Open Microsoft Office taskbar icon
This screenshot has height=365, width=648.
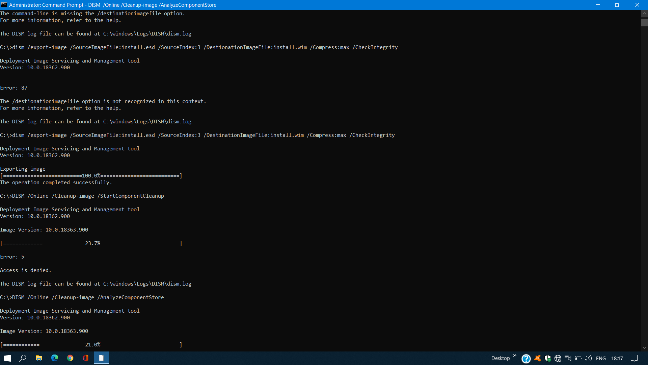(x=86, y=358)
